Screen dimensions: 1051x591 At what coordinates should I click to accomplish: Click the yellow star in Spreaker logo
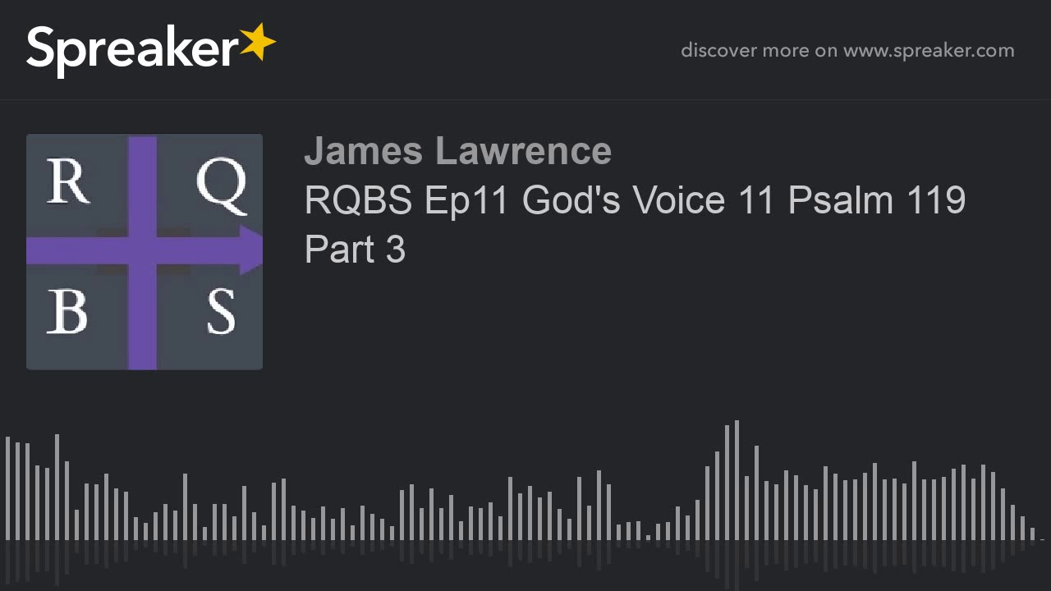[258, 42]
